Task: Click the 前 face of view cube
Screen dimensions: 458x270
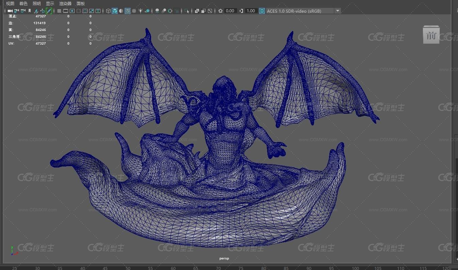Action: tap(431, 35)
